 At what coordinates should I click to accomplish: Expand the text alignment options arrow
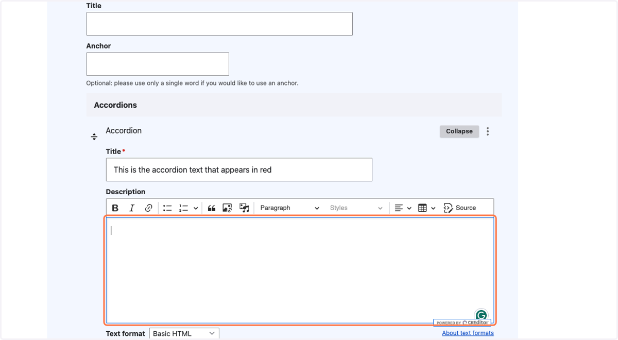pos(409,208)
